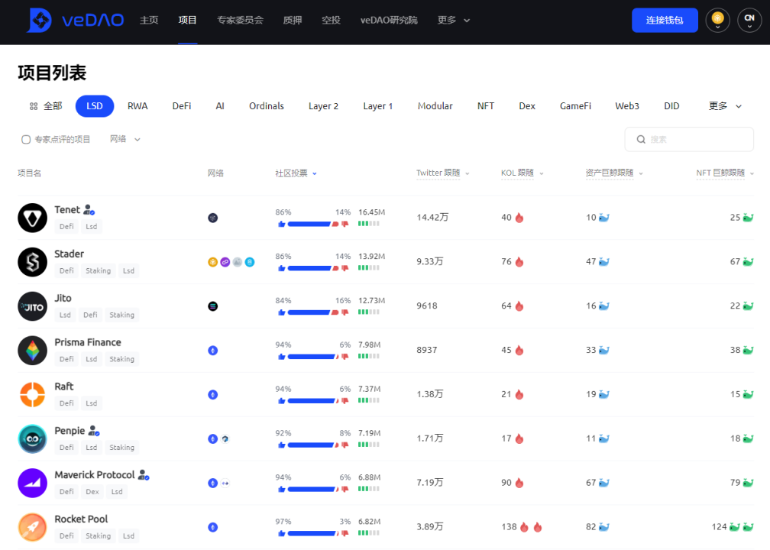Open the 质押 nav item

(x=292, y=20)
